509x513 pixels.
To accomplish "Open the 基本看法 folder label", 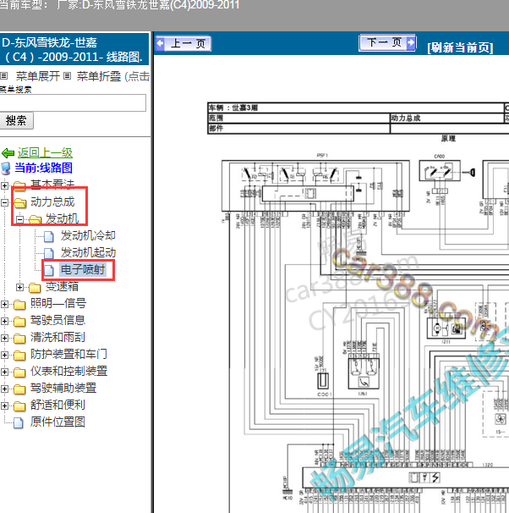I will tap(52, 185).
